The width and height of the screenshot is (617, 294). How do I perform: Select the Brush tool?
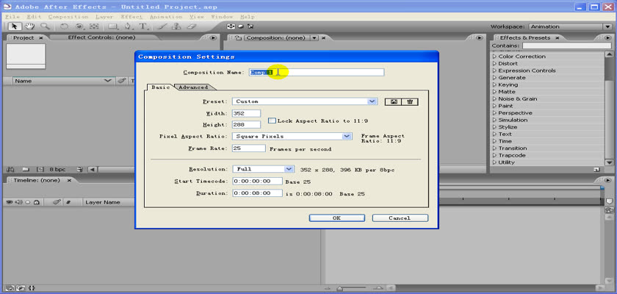pos(162,26)
